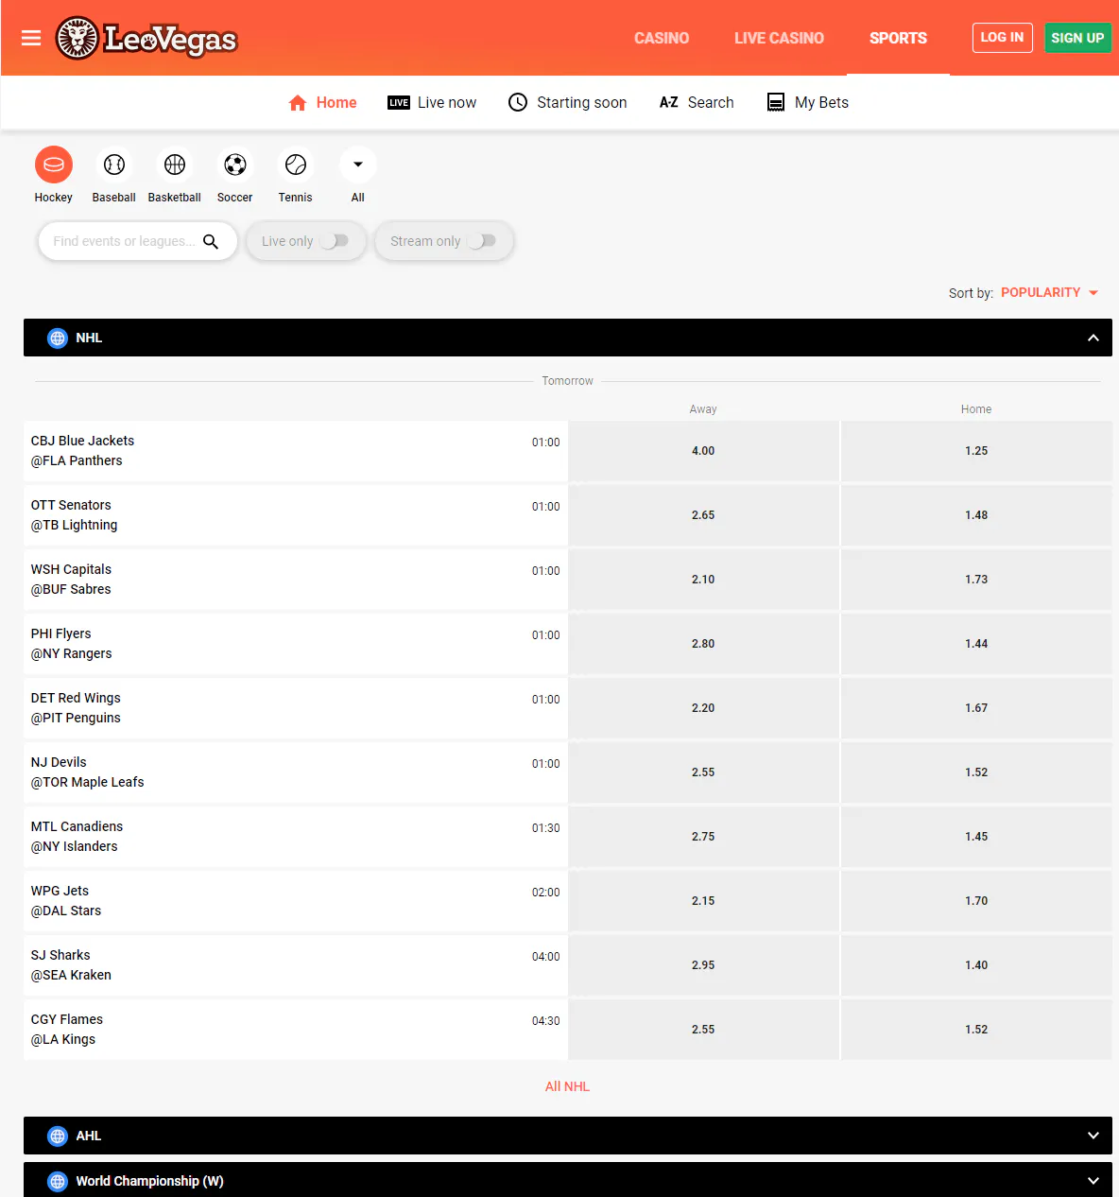Open the Live now section
The height and width of the screenshot is (1197, 1119).
[432, 102]
